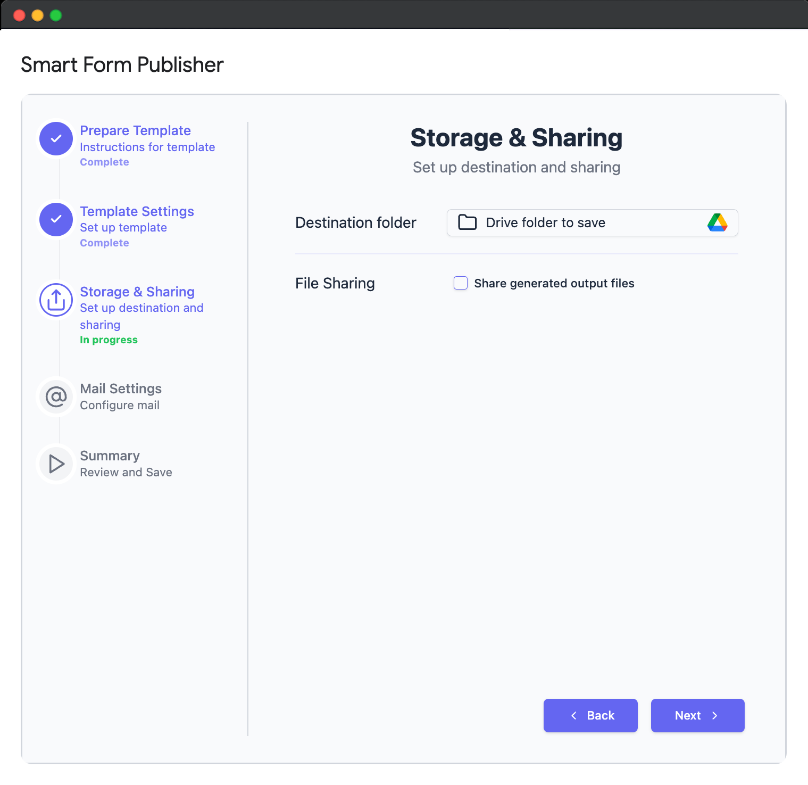Enable Share generated output files

click(x=460, y=283)
